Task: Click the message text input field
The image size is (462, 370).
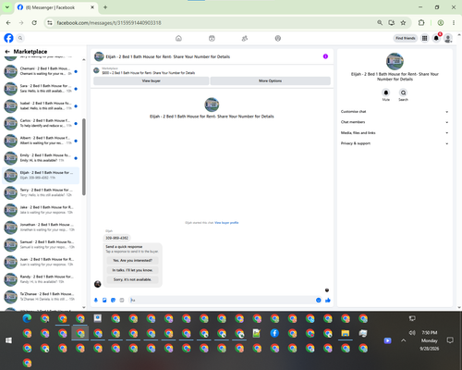Action: click(222, 300)
